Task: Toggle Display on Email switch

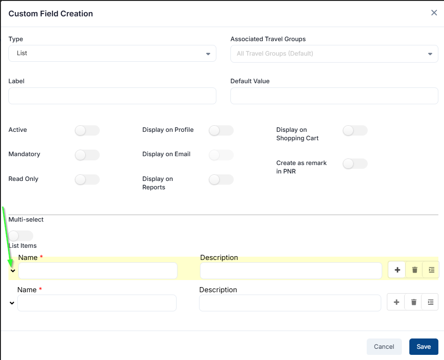Action: (221, 155)
